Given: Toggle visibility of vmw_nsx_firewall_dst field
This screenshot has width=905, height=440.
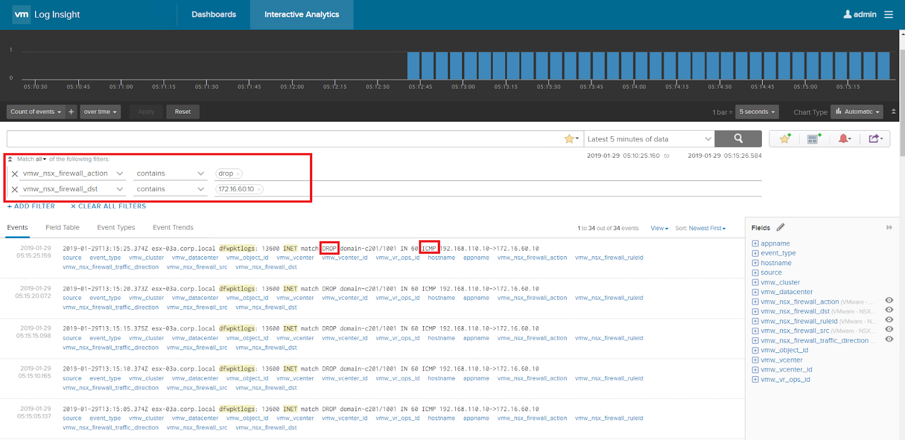Looking at the screenshot, I should tap(889, 310).
